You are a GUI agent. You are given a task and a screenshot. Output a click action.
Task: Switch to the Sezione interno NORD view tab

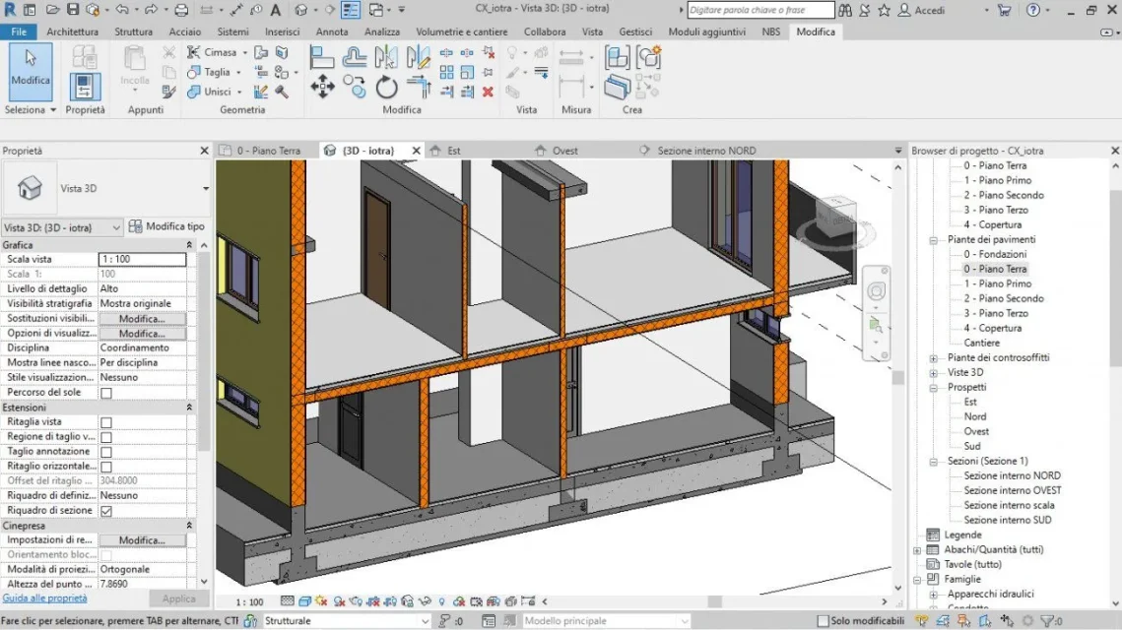pos(706,151)
